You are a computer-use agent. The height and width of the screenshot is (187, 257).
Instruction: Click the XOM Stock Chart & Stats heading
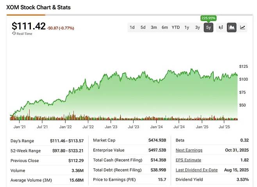[x=39, y=7]
